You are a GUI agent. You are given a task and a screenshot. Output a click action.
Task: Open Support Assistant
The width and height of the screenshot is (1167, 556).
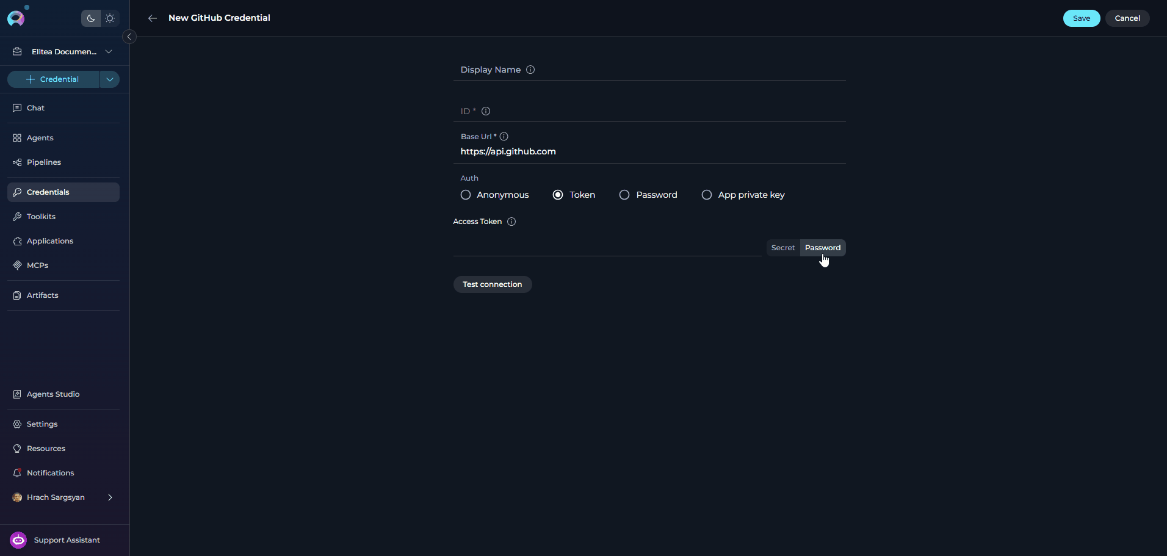point(63,540)
